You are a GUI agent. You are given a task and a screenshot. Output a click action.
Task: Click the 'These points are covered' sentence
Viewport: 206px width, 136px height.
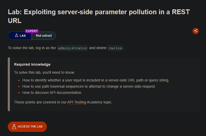coord(63,102)
